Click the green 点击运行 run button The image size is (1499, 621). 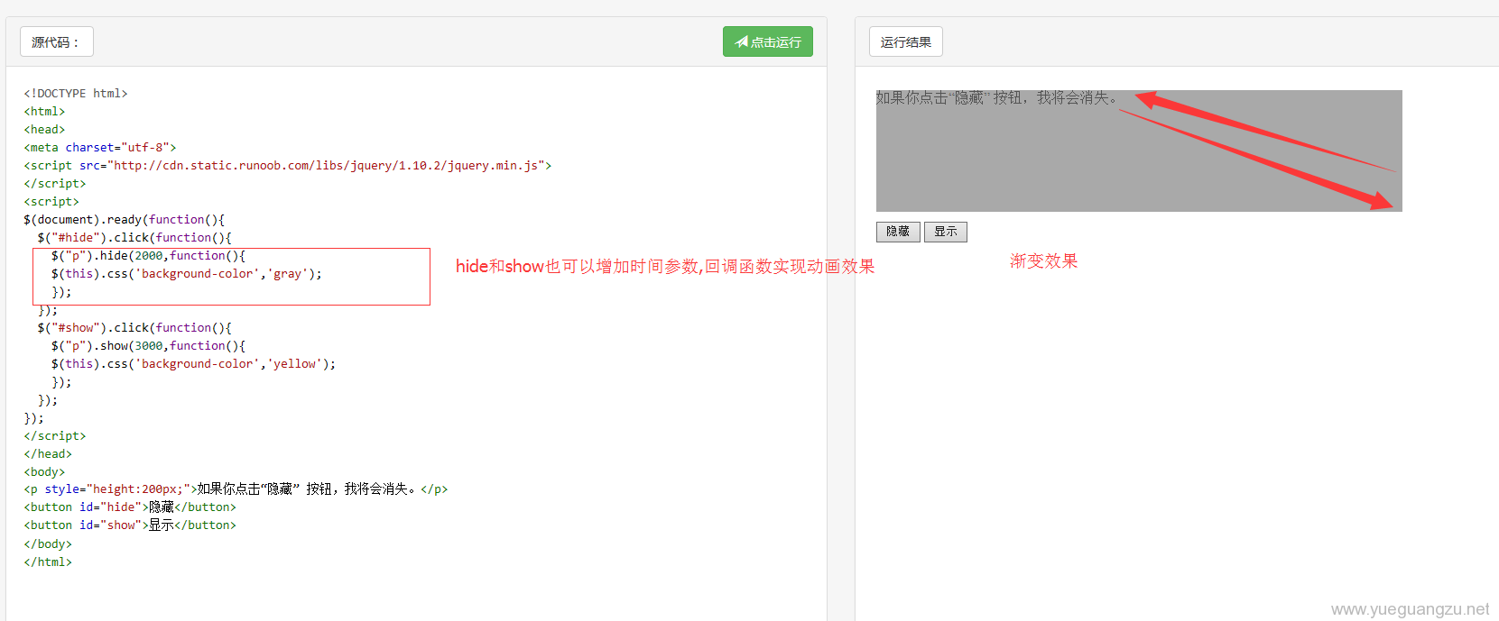pyautogui.click(x=767, y=41)
